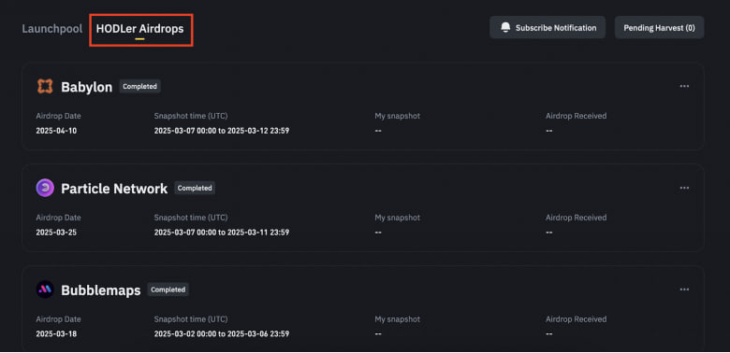Open Pending Harvest (0) button
Image resolution: width=730 pixels, height=353 pixels.
point(659,27)
